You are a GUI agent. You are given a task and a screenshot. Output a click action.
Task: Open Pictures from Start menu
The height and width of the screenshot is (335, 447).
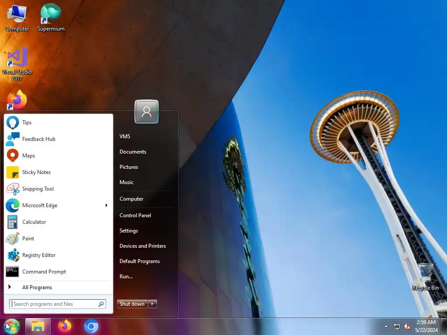129,167
